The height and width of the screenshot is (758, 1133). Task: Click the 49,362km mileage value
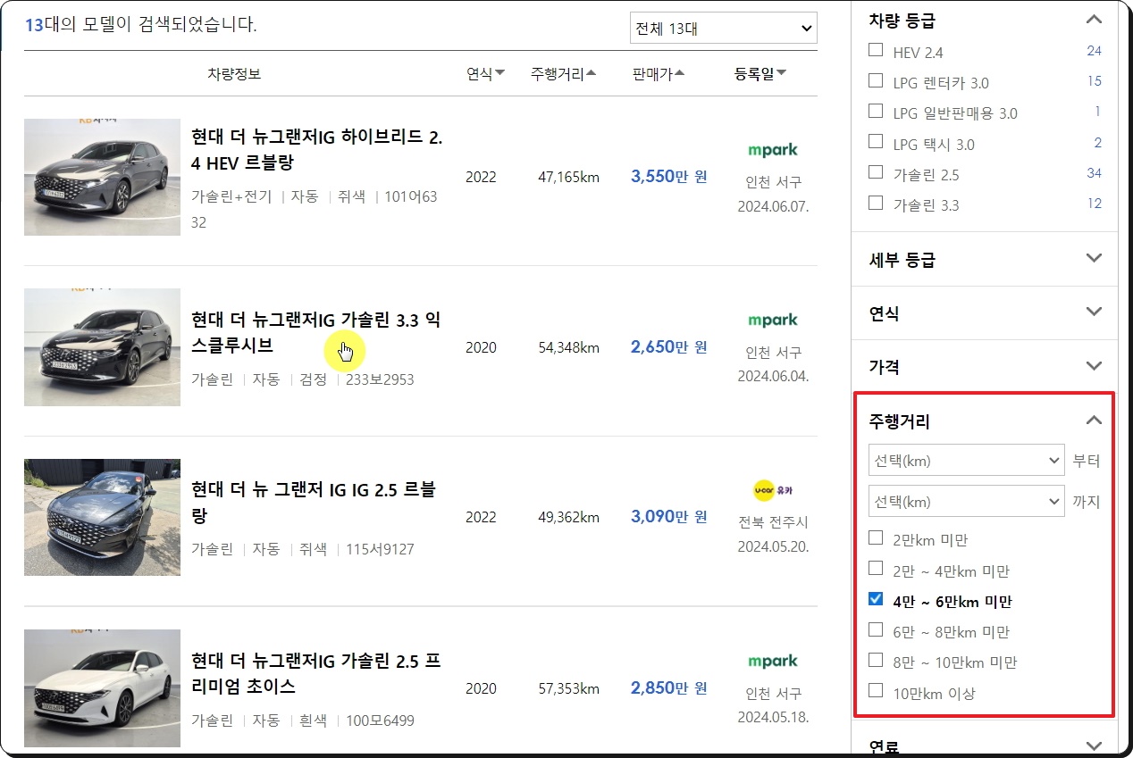point(568,517)
